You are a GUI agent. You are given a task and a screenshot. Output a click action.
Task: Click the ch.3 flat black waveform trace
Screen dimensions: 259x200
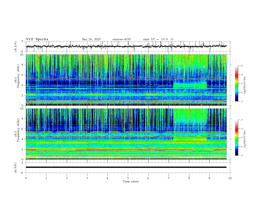pyautogui.click(x=126, y=167)
